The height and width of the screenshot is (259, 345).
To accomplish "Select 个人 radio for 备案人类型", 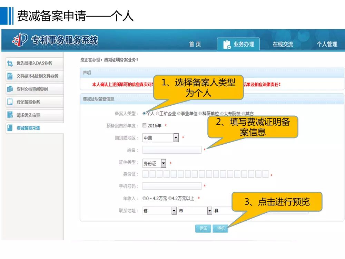I will tap(144, 114).
